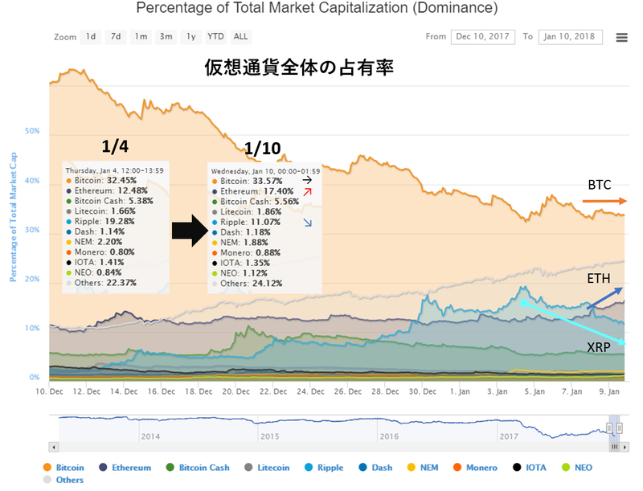Click the '28. Dec' axis label
The image size is (643, 491).
click(385, 392)
